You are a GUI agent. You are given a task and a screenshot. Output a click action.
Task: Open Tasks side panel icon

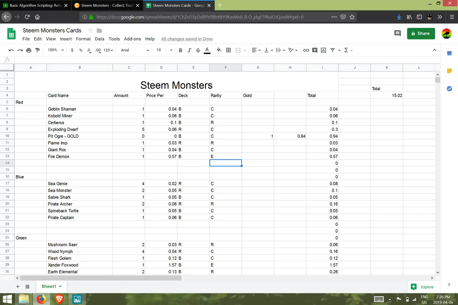coord(449,88)
